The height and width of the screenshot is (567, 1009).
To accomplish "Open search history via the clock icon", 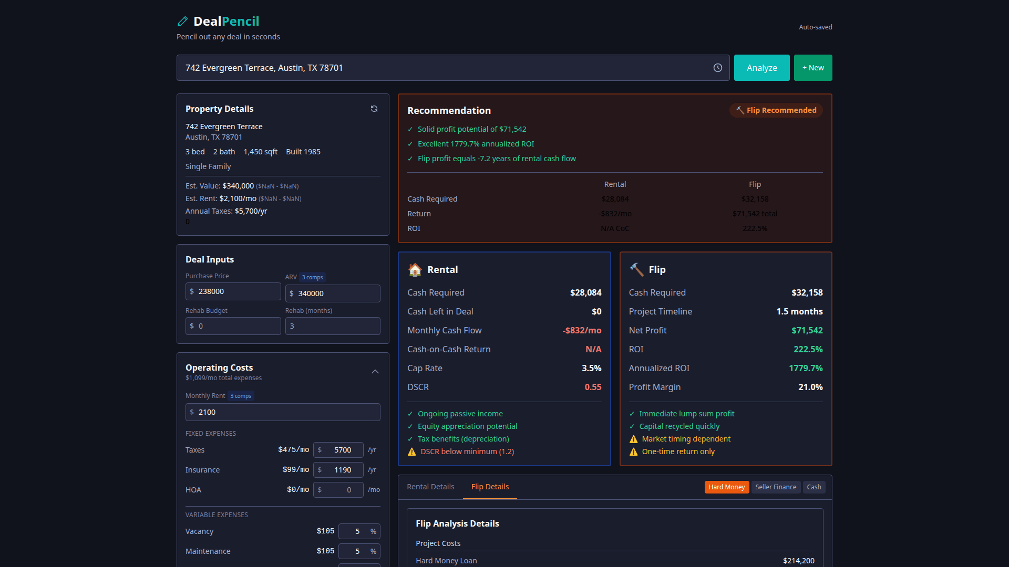I will point(718,67).
